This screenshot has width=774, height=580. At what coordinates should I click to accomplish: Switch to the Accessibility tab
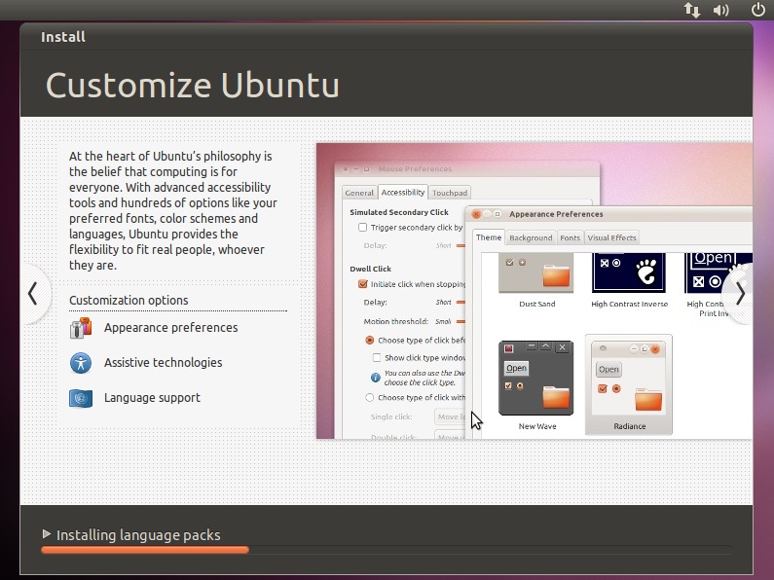(402, 193)
